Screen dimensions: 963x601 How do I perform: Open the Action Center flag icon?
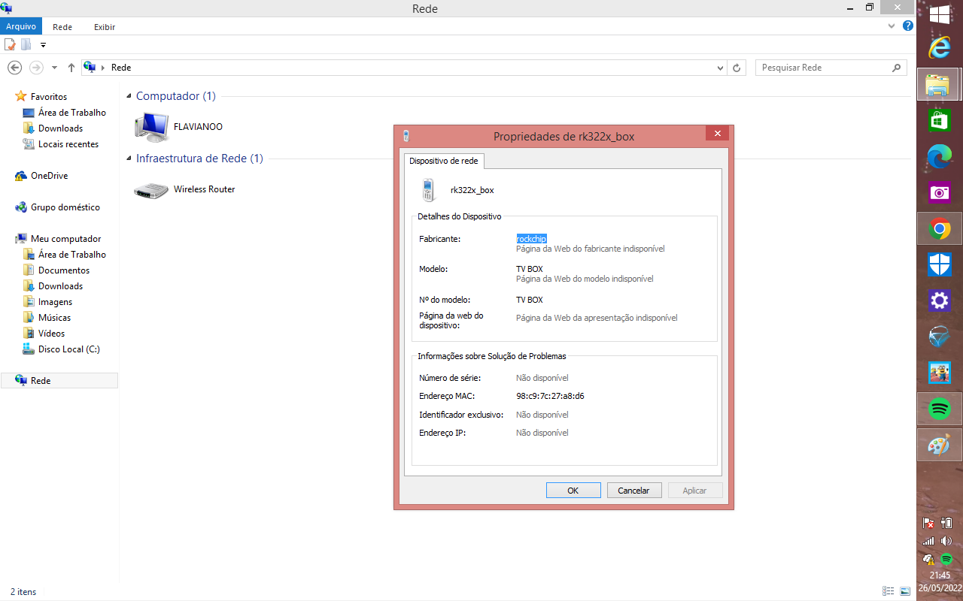coord(928,523)
